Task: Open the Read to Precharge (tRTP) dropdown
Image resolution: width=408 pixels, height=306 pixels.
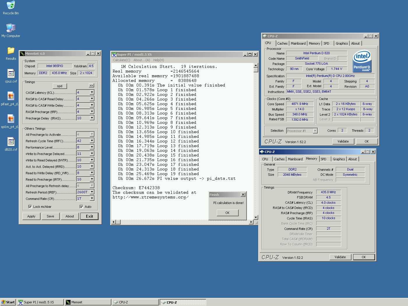Action: (x=92, y=179)
